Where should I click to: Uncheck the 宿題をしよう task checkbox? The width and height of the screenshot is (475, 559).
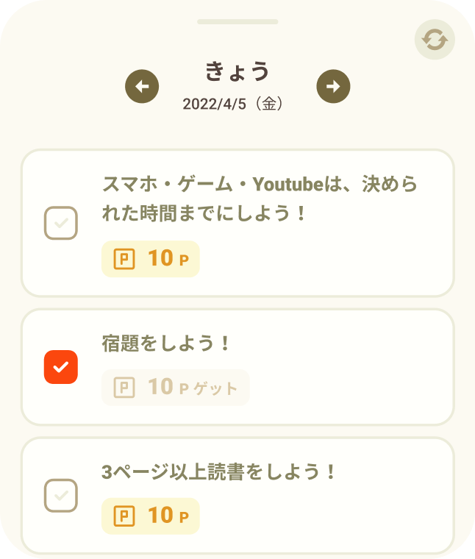(61, 367)
